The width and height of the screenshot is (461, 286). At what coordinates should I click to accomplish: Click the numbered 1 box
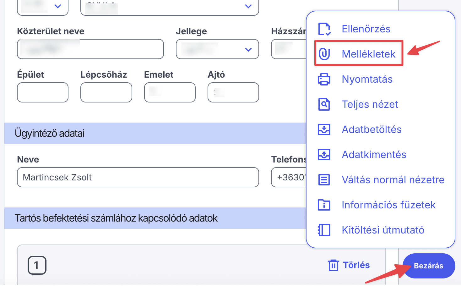(x=37, y=265)
